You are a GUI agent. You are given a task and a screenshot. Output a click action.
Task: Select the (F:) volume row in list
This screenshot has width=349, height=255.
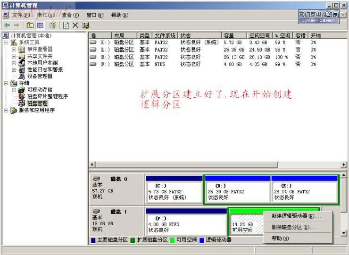[x=104, y=64]
